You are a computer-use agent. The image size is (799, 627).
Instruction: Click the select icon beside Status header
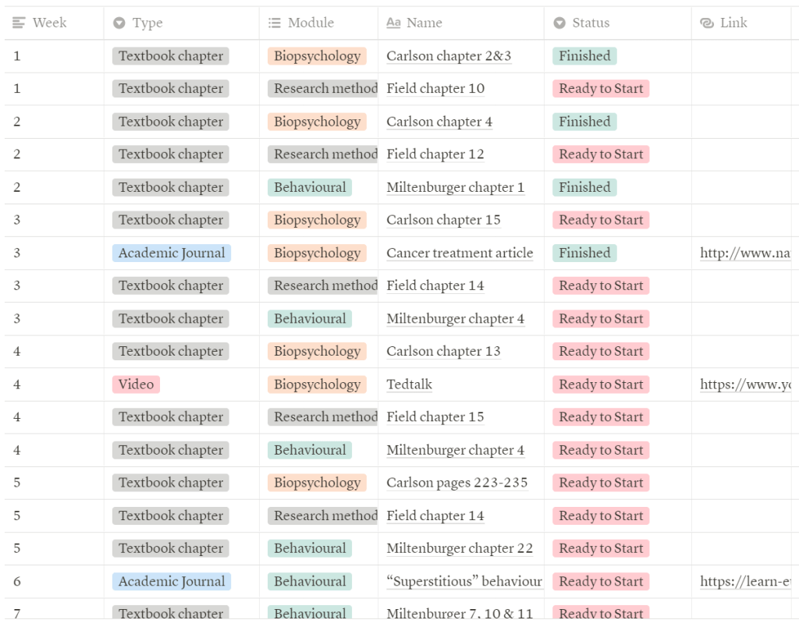coord(559,23)
